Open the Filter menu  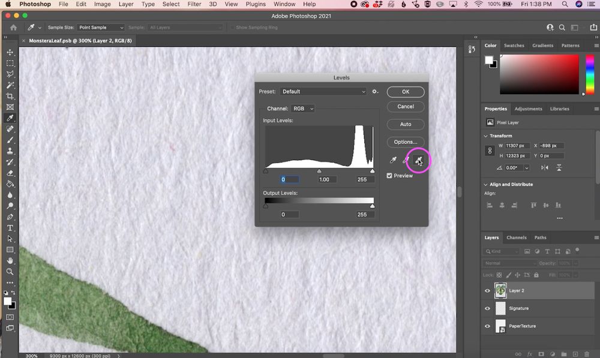(x=194, y=4)
